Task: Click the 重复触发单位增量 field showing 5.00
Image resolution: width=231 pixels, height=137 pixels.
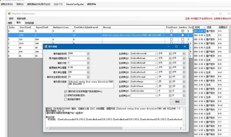Action: (79, 68)
